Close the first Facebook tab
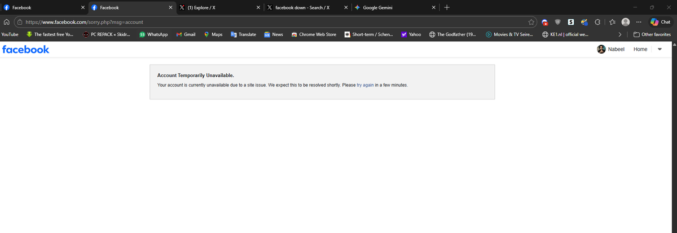Image resolution: width=677 pixels, height=233 pixels. pyautogui.click(x=83, y=8)
